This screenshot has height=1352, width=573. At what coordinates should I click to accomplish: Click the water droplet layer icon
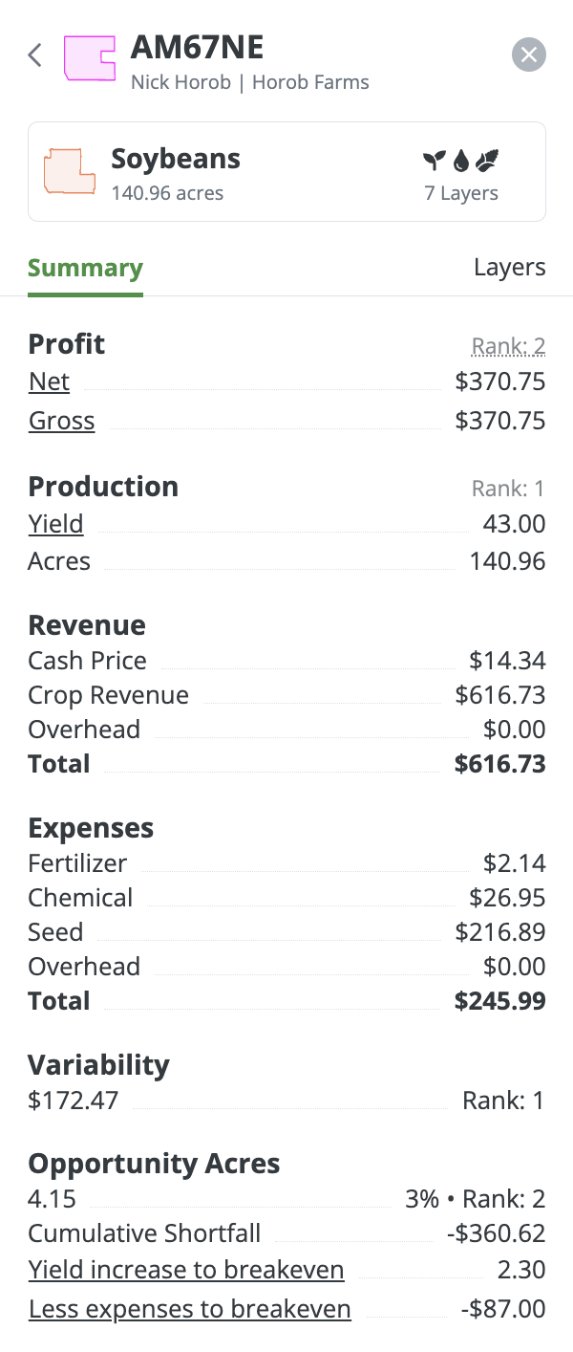pyautogui.click(x=461, y=160)
